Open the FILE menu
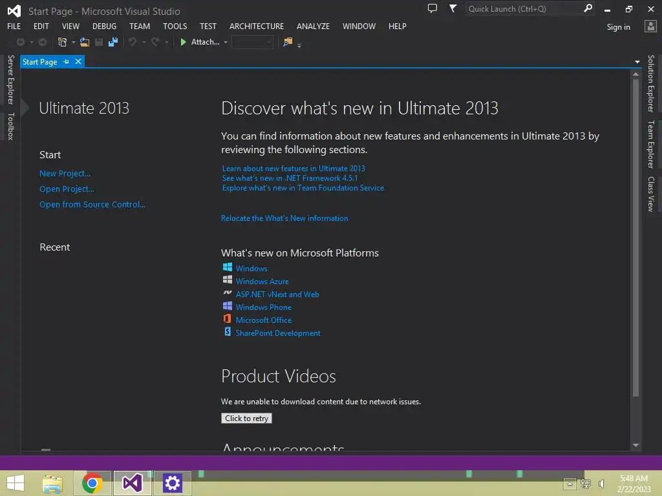This screenshot has height=496, width=662. 14,26
